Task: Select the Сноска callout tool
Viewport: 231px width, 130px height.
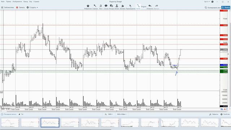Action: pyautogui.click(x=106, y=6)
